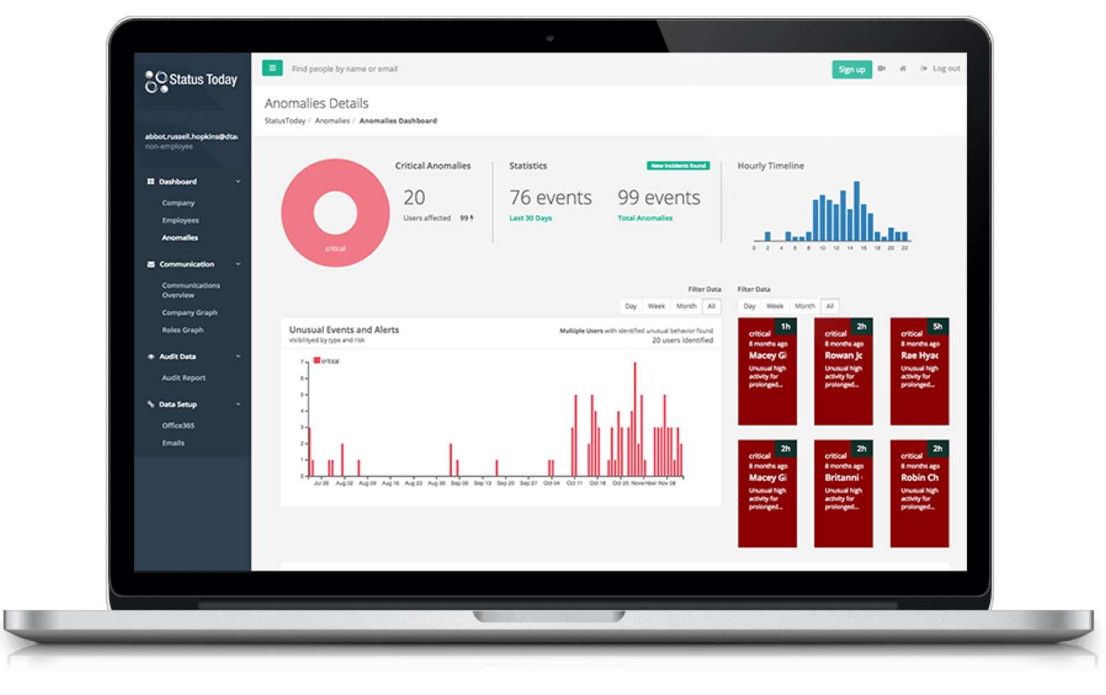Click the 20 users identified text
The image size is (1106, 695).
pyautogui.click(x=682, y=340)
